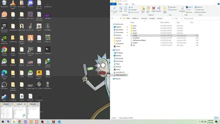Click the Pin to Quick access icon
Viewport: 220px width, 124px height.
(x=114, y=10)
